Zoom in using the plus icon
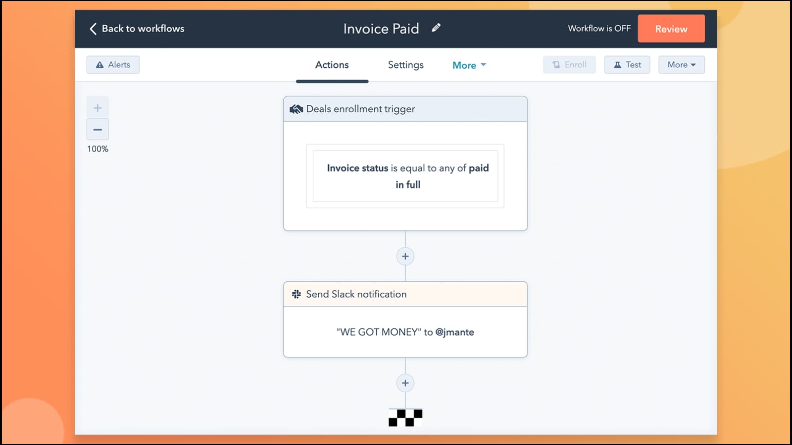This screenshot has height=445, width=792. pos(98,107)
